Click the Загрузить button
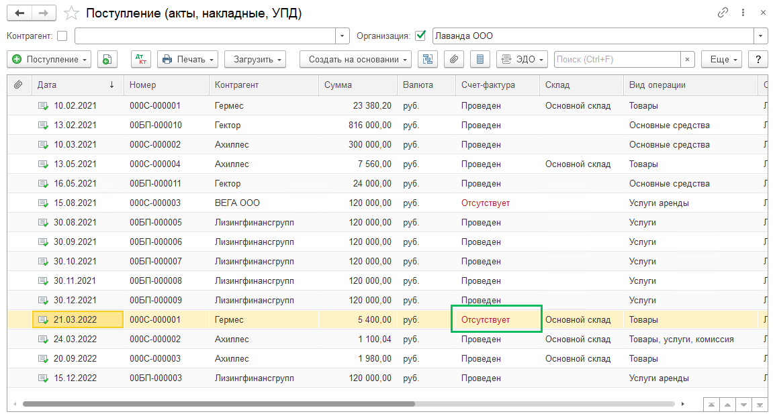 tap(255, 60)
